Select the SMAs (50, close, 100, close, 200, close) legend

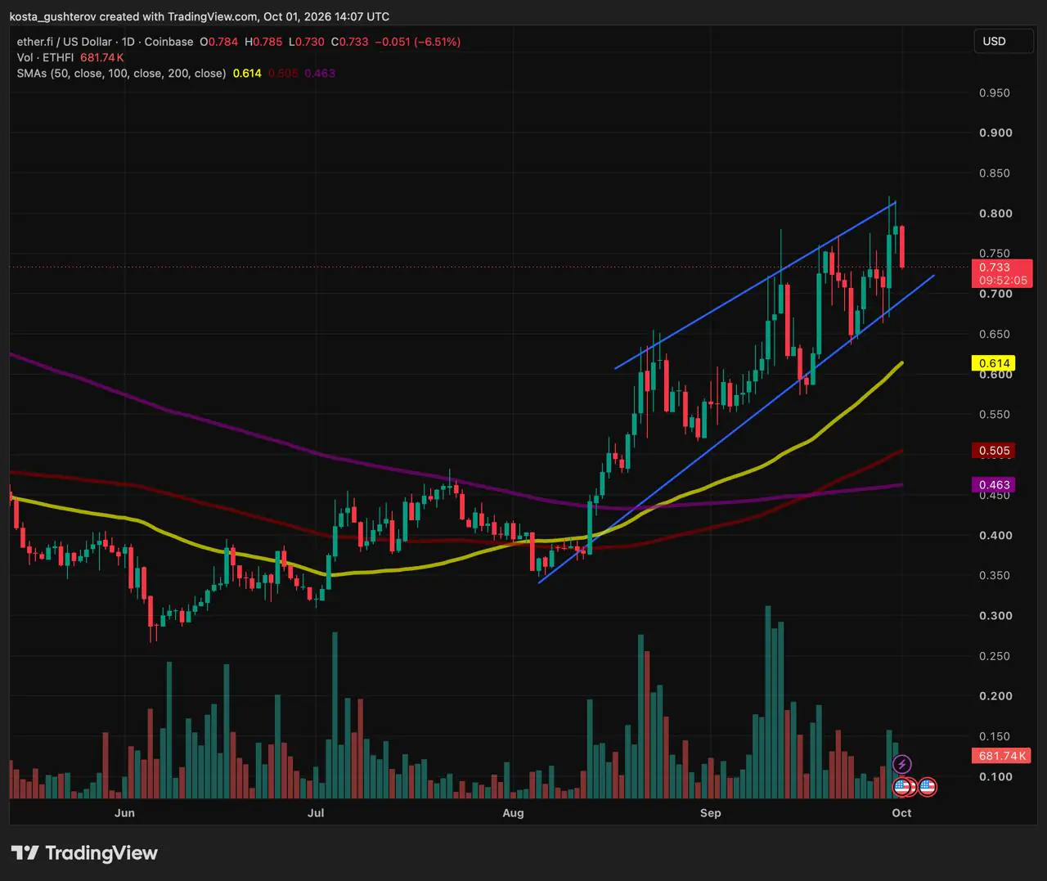pyautogui.click(x=121, y=73)
